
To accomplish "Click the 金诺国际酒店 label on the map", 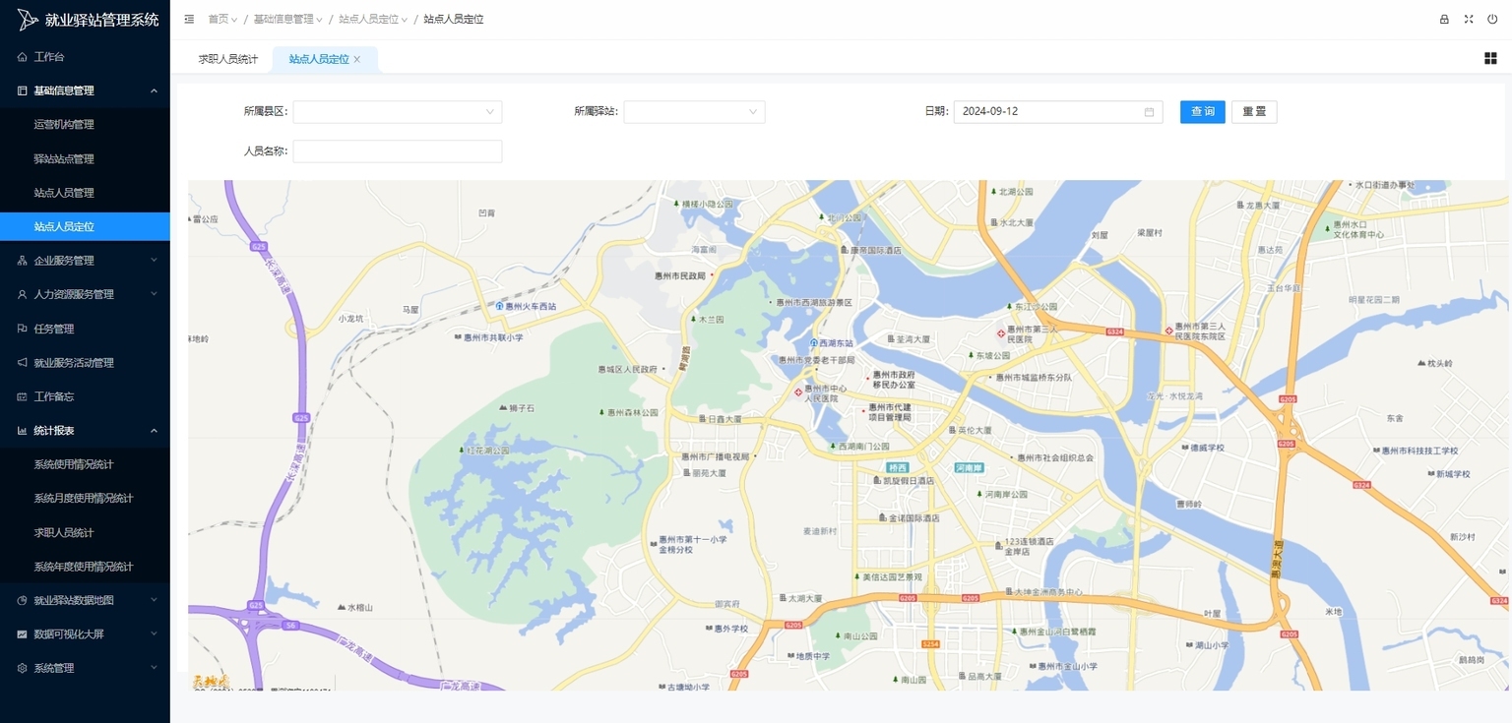I will pos(914,518).
